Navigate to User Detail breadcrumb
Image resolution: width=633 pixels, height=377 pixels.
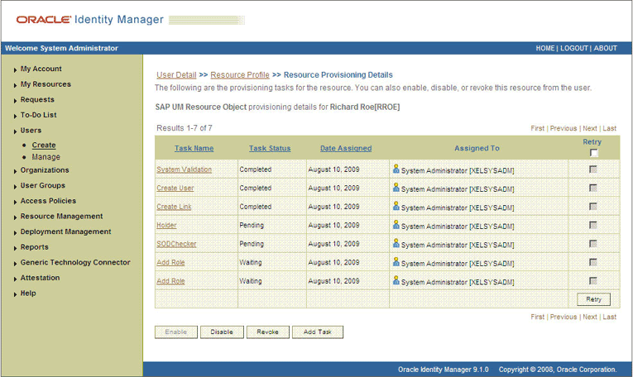coord(176,75)
